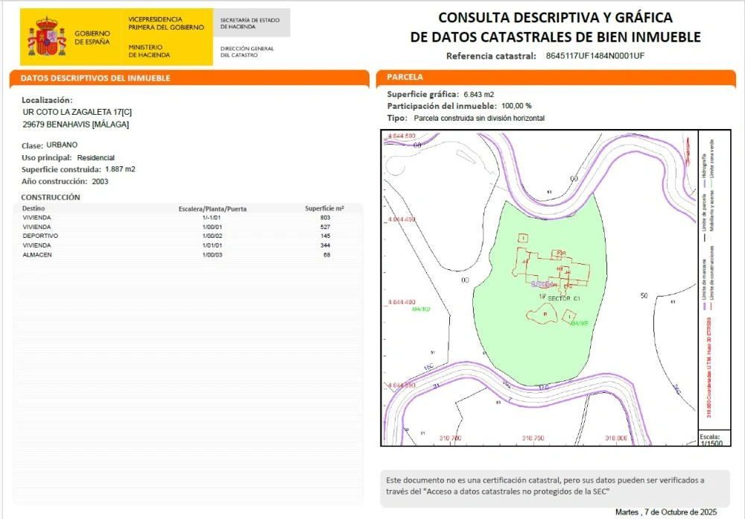
Task: Click graphic area value '6.843 m2'
Action: (x=479, y=94)
